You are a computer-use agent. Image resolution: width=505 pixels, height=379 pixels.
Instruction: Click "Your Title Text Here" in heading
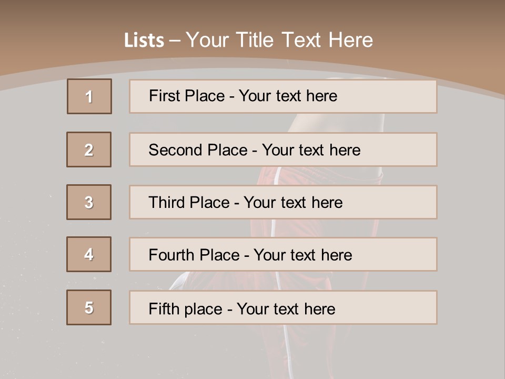pyautogui.click(x=279, y=40)
